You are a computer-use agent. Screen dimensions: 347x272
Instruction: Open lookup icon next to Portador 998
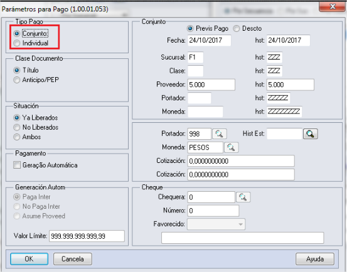point(220,133)
